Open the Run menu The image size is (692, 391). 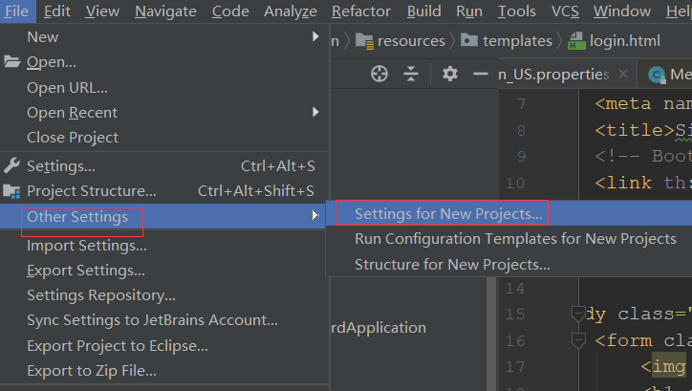(x=469, y=11)
